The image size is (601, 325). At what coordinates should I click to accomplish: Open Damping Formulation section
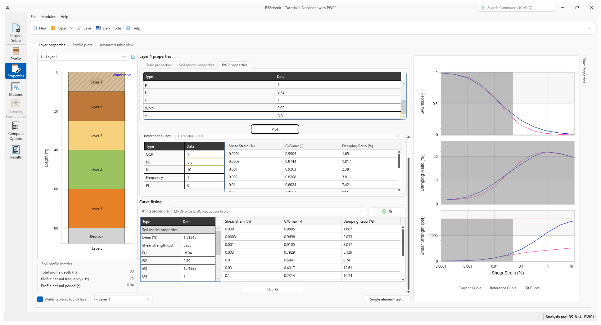pyautogui.click(x=16, y=109)
